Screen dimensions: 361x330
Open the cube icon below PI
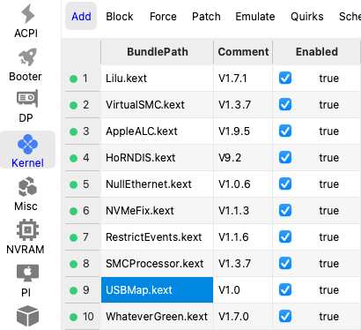coord(27,316)
